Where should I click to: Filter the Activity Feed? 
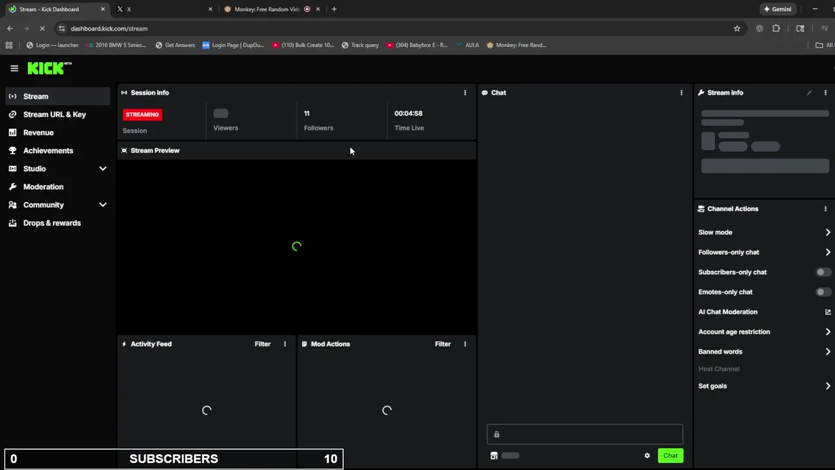click(x=262, y=344)
